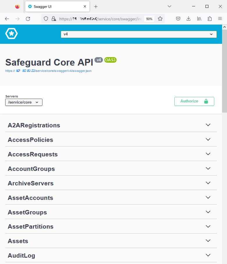
Task: Open the Pocket save icon
Action: [178, 19]
